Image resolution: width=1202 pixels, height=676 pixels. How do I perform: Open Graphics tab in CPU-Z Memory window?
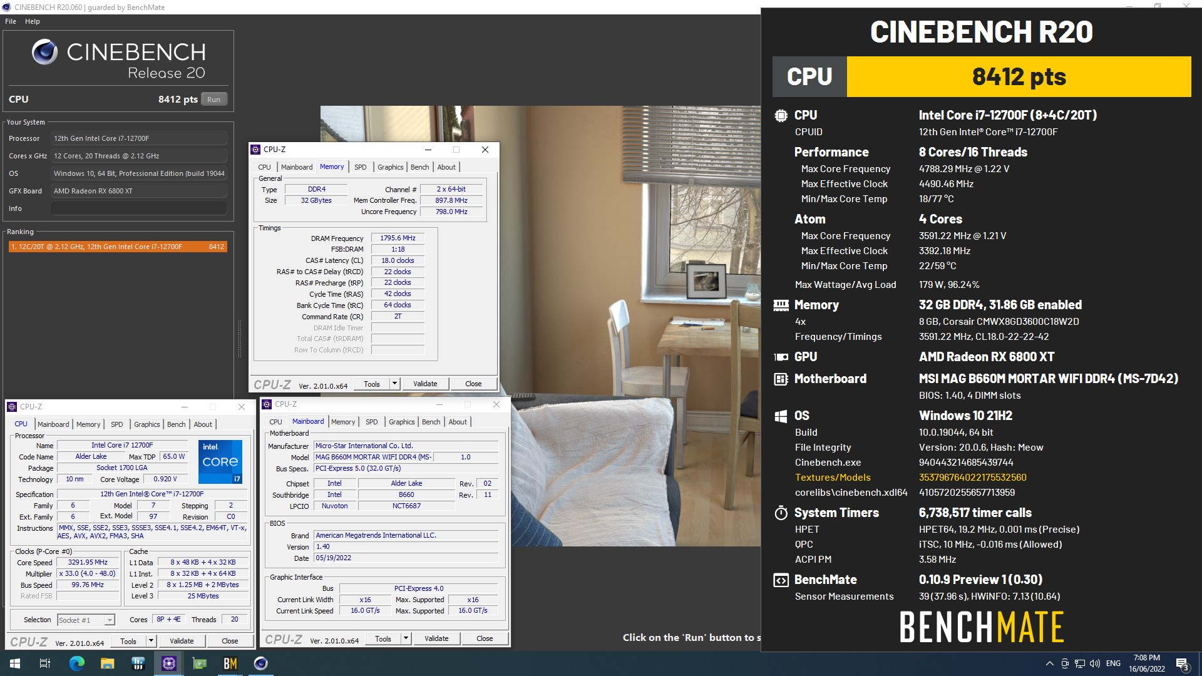(390, 167)
